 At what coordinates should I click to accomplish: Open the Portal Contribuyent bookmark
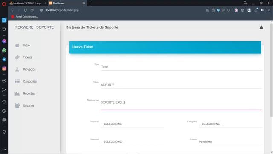pos(25,17)
